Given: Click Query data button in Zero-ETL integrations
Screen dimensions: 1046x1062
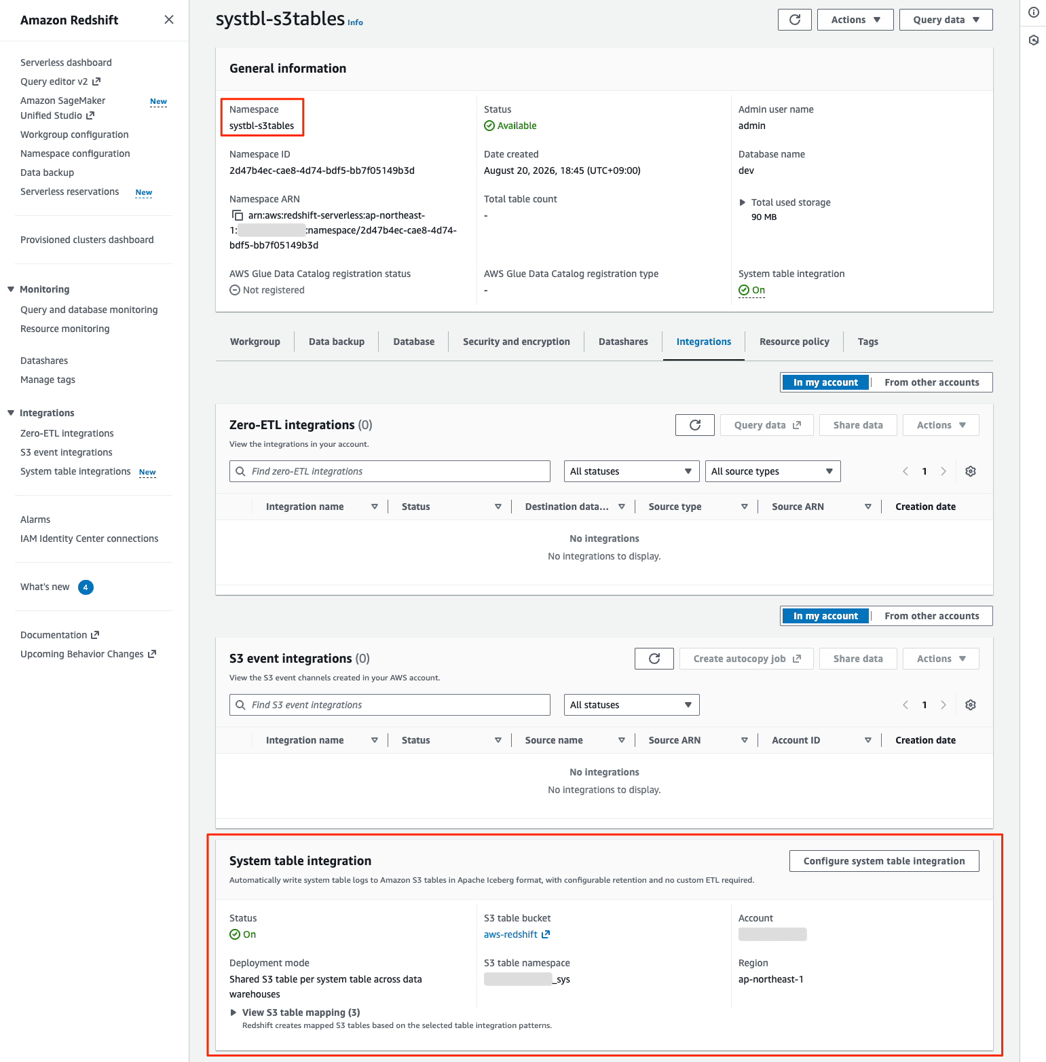Looking at the screenshot, I should (767, 425).
